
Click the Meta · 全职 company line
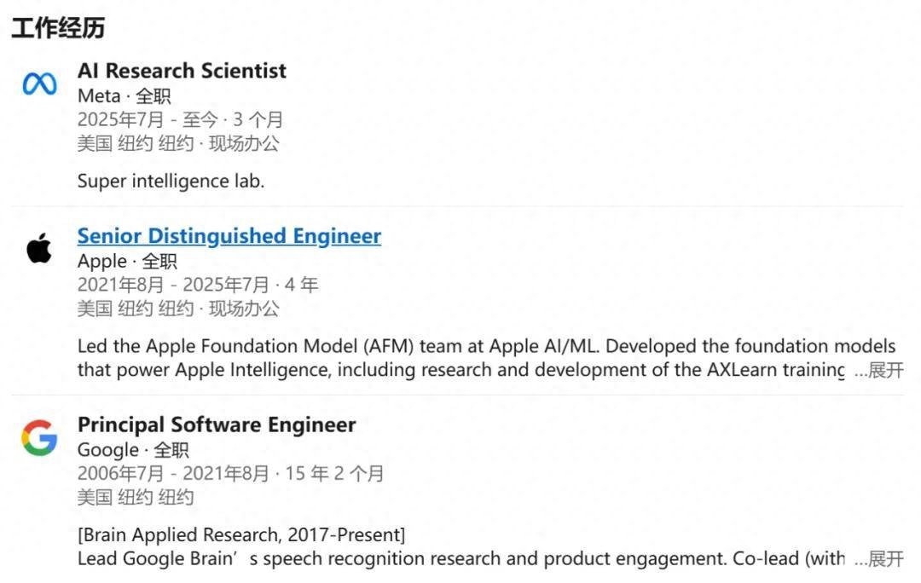click(x=125, y=95)
